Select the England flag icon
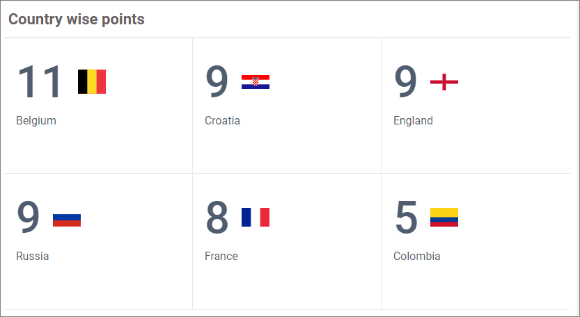 tap(444, 82)
